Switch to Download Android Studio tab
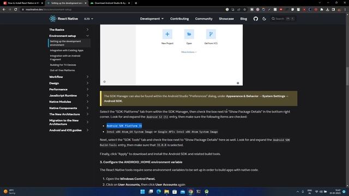349x196 pixels. [x=110, y=3]
